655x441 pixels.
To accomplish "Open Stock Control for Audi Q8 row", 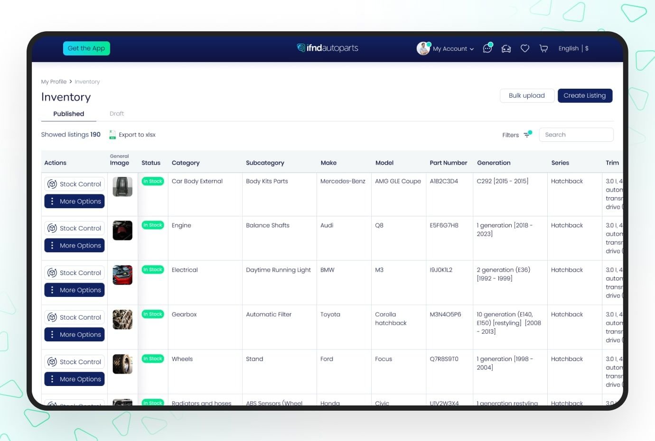I will (x=75, y=228).
